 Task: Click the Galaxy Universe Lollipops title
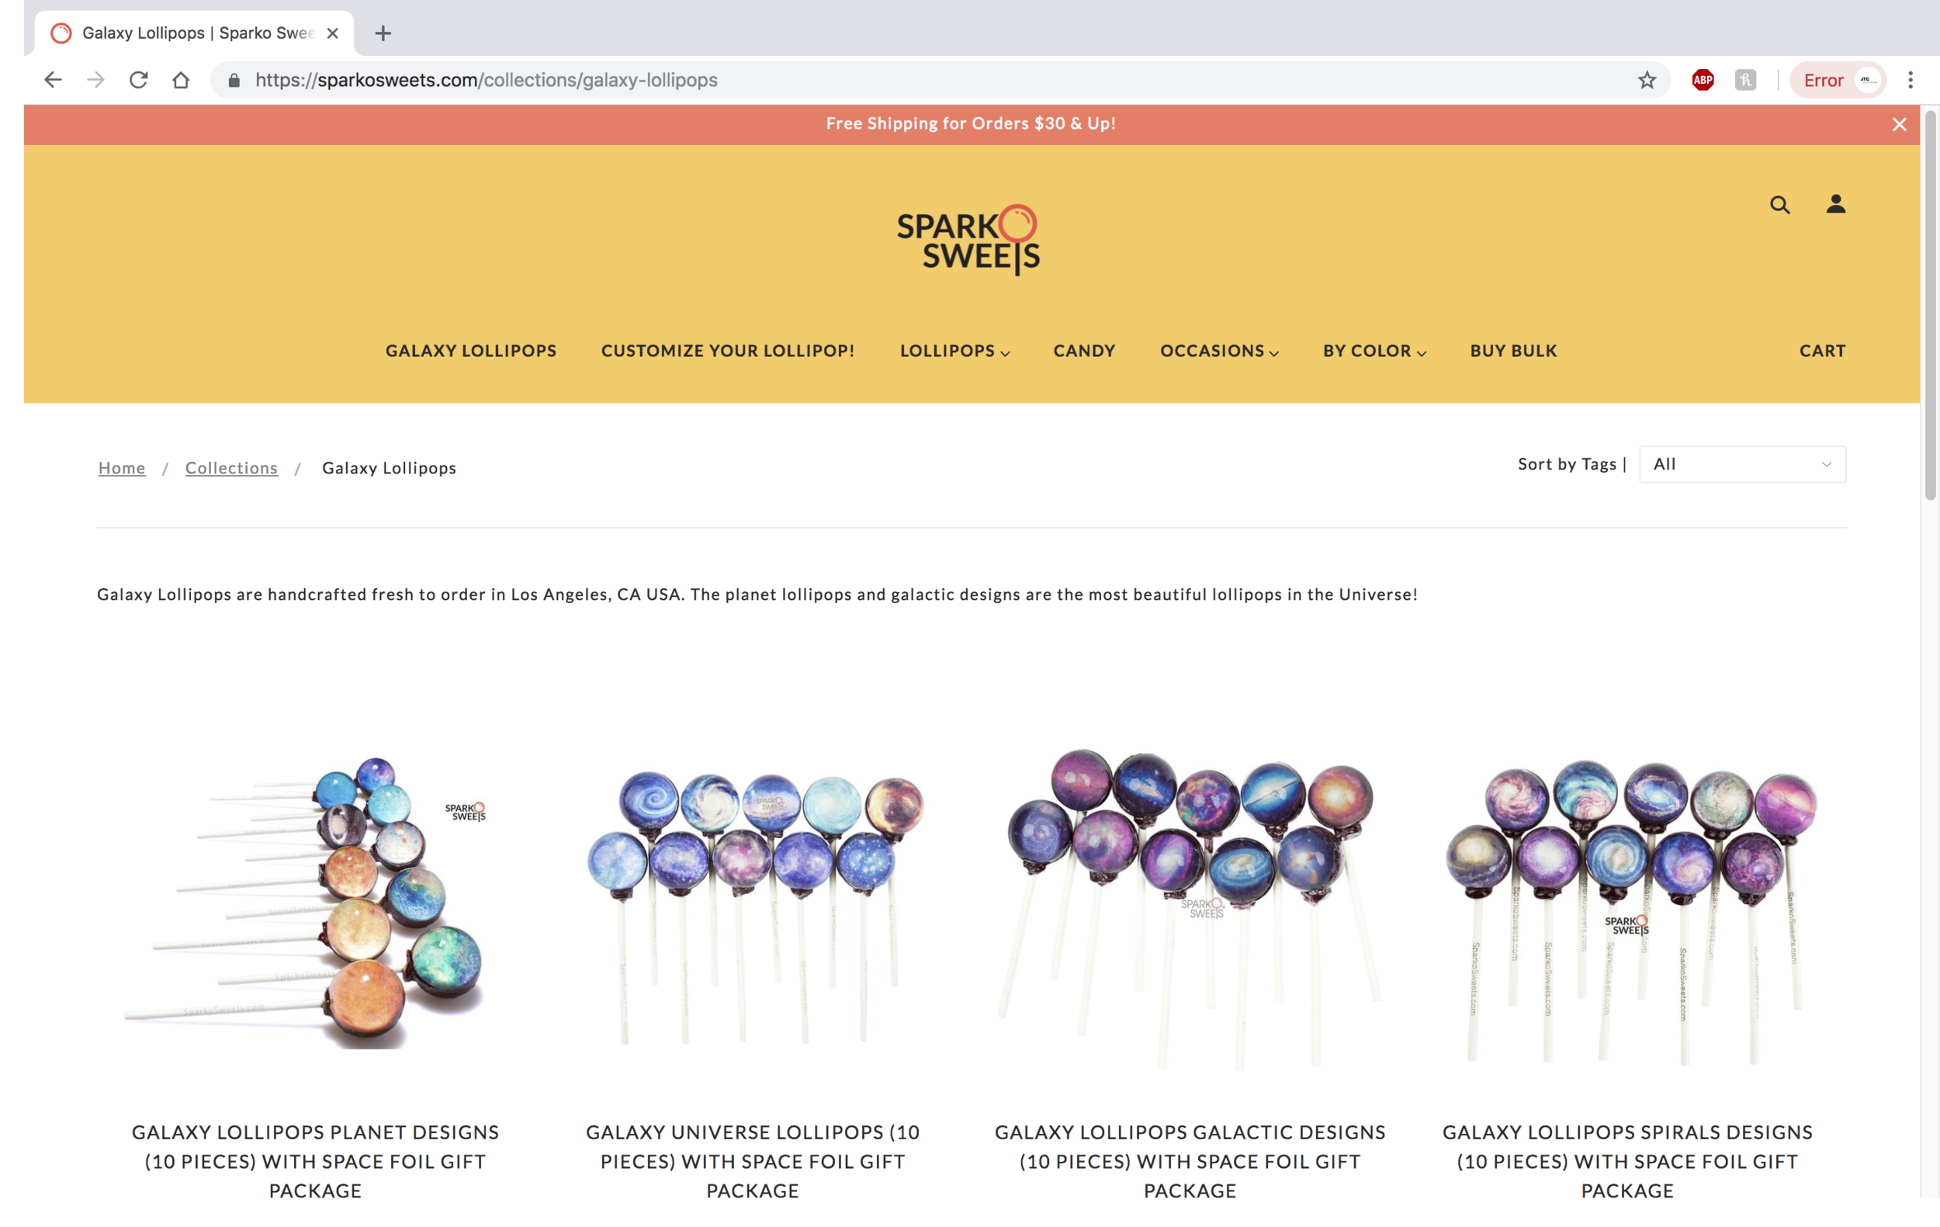753,1161
